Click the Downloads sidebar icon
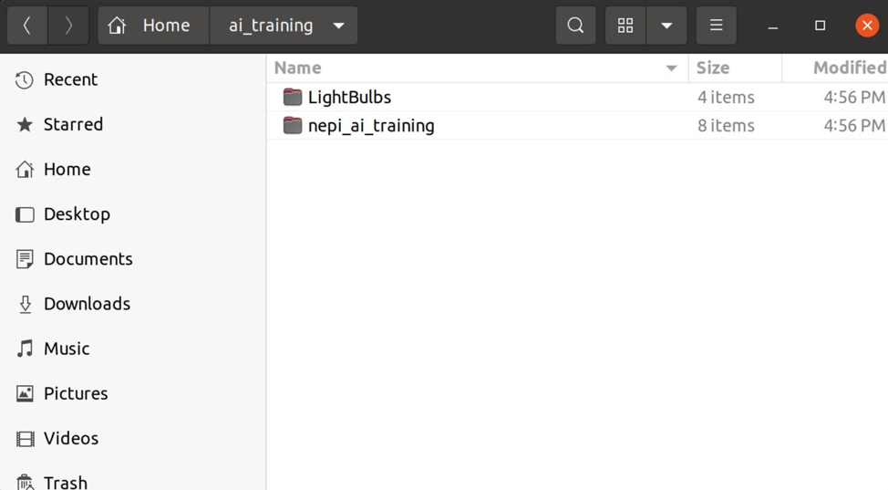This screenshot has width=888, height=490. (25, 304)
